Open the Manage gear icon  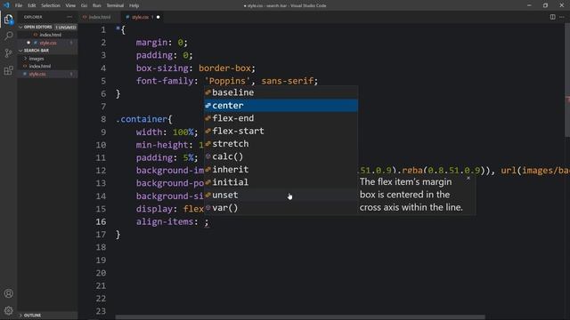coord(8,310)
